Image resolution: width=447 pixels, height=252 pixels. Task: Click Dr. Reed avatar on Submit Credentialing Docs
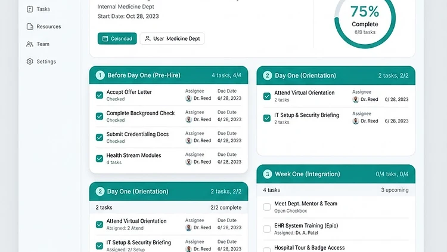point(188,140)
